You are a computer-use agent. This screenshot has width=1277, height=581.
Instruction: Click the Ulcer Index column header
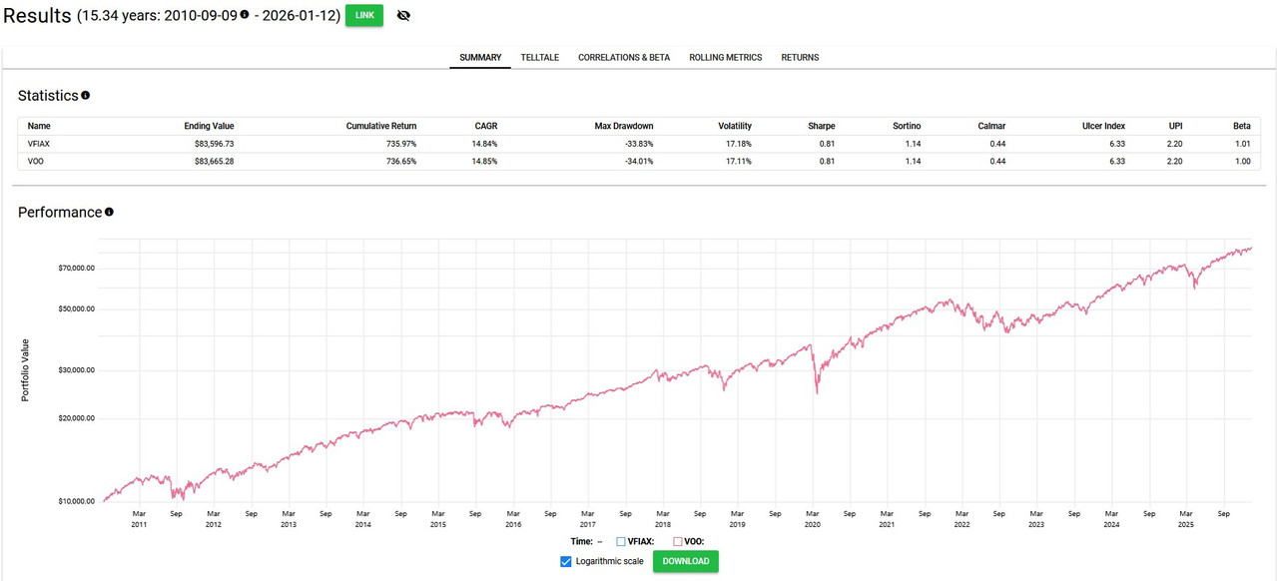click(x=1103, y=127)
